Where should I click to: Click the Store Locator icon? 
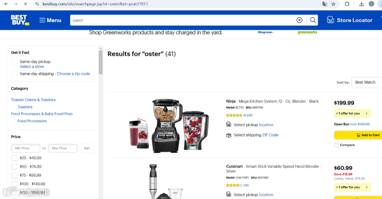click(x=330, y=20)
